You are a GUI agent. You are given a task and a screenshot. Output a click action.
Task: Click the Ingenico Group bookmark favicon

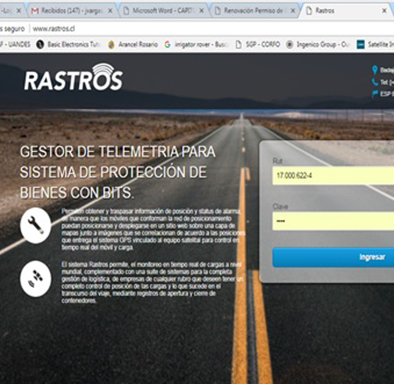coord(290,44)
